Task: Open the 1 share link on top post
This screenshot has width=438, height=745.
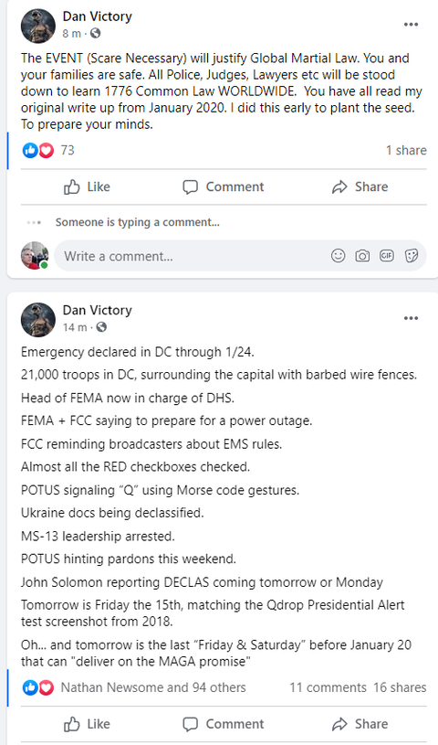Action: [406, 150]
